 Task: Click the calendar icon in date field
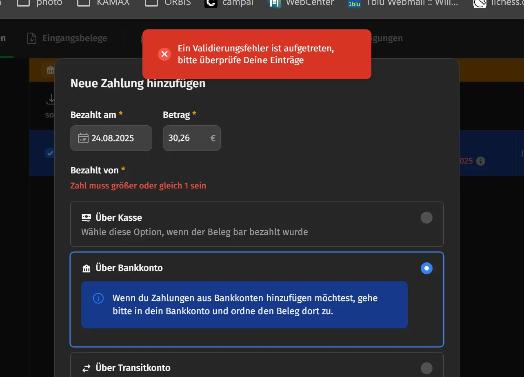pos(83,138)
